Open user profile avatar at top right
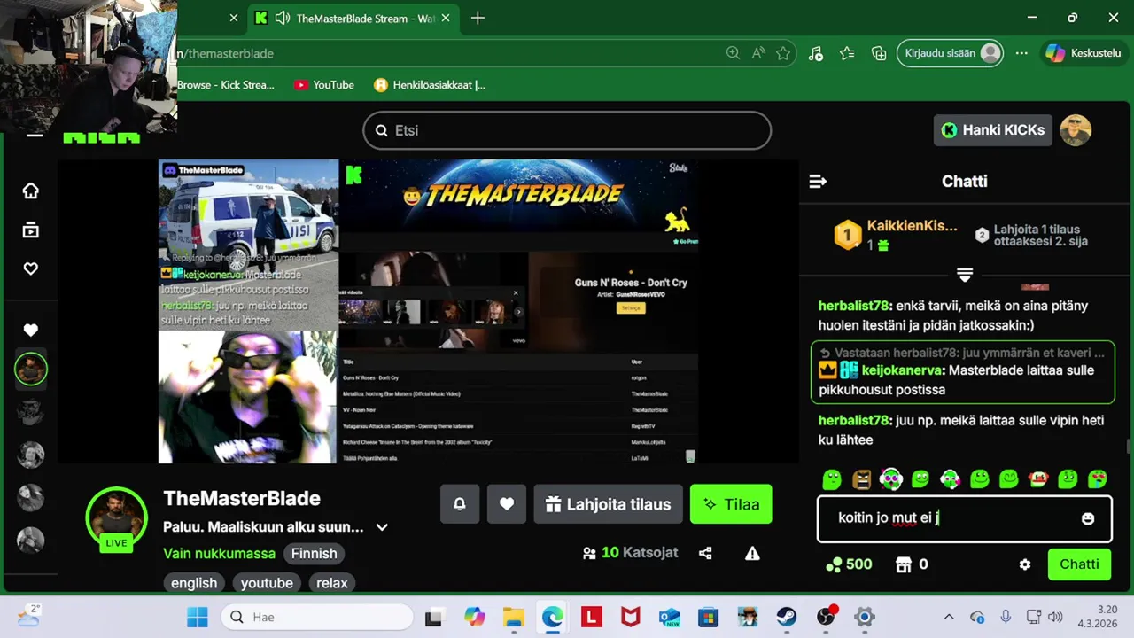The width and height of the screenshot is (1134, 638). pyautogui.click(x=1076, y=130)
